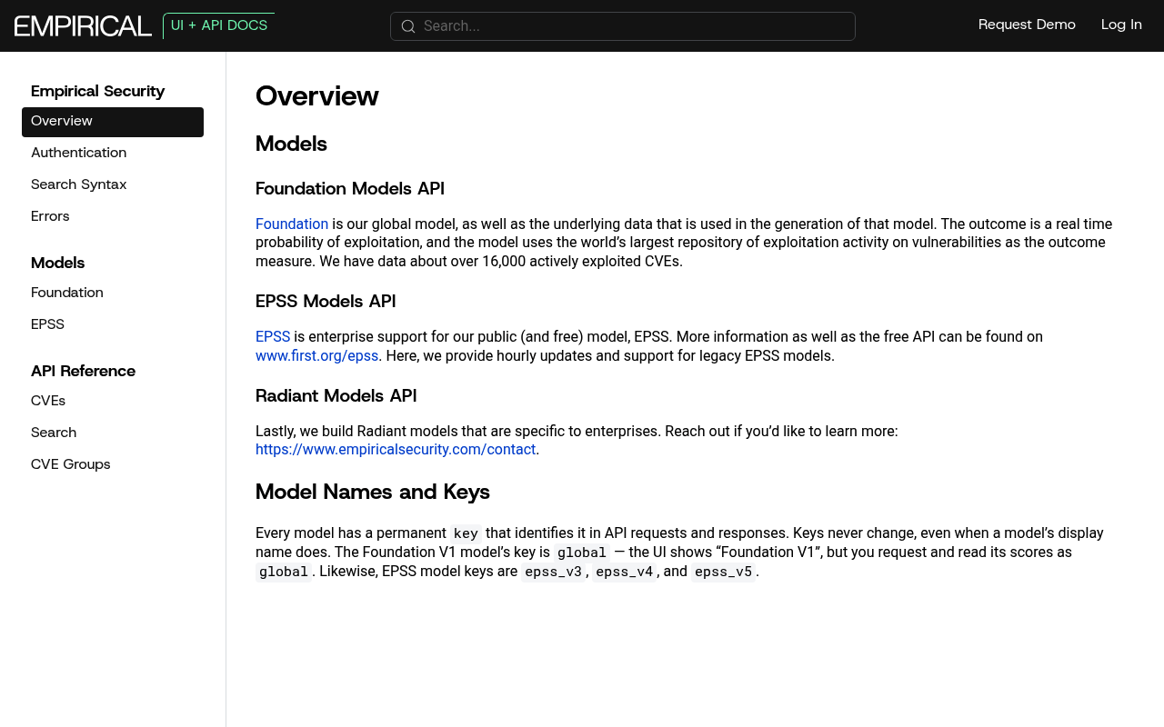Image resolution: width=1164 pixels, height=727 pixels.
Task: Click Empirical Security sidebar section title
Action: pyautogui.click(x=98, y=92)
